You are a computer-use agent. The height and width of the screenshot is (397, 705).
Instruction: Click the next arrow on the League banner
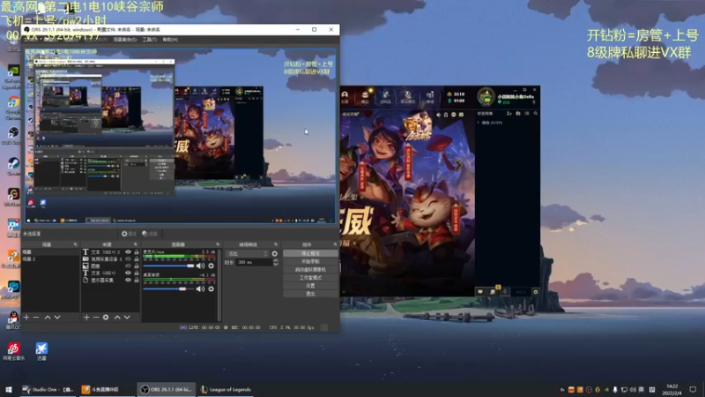tap(457, 165)
